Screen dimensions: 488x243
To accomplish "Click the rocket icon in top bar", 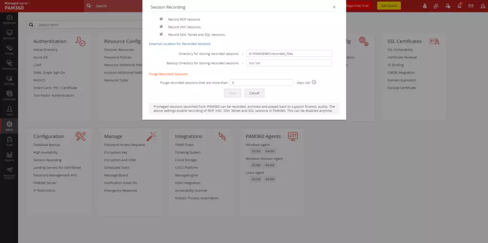I will 425,6.
